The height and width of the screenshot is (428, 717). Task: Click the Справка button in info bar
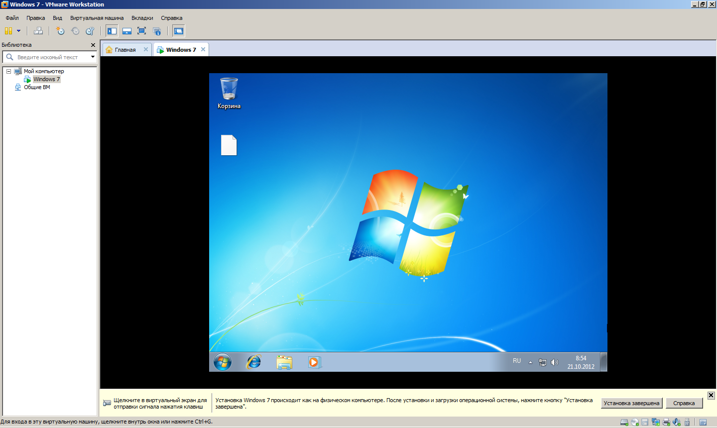point(684,403)
